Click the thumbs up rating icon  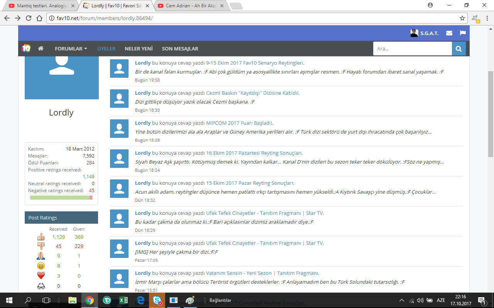(41, 237)
